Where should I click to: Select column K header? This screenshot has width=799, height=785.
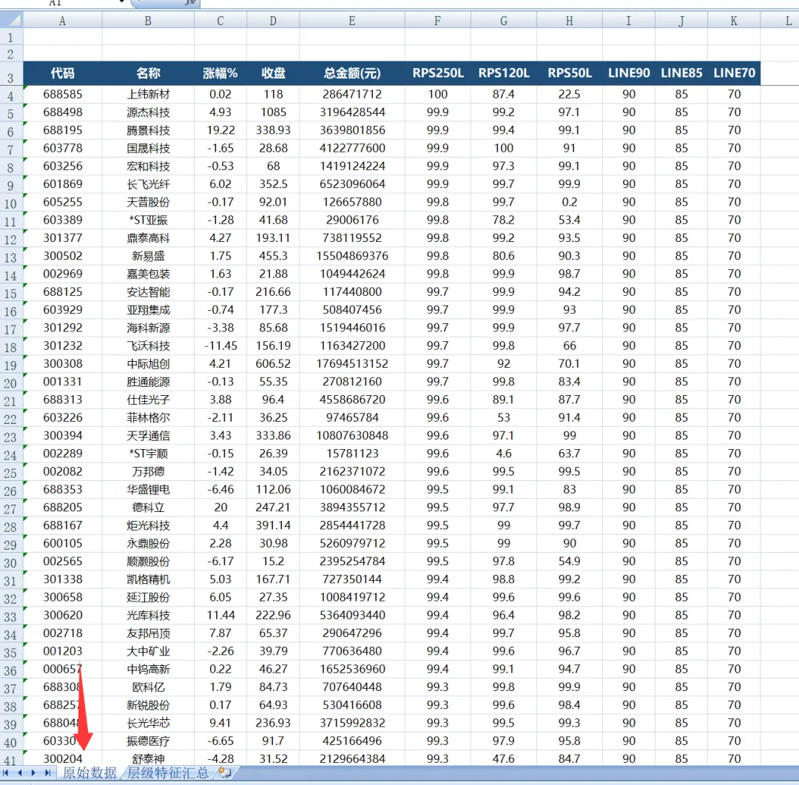pos(734,21)
